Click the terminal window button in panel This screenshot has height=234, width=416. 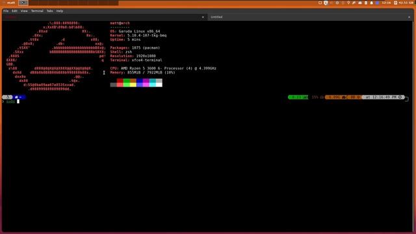[23, 3]
